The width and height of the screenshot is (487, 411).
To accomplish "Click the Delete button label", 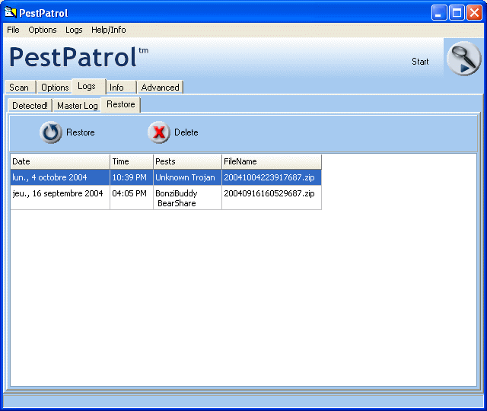I will point(186,132).
